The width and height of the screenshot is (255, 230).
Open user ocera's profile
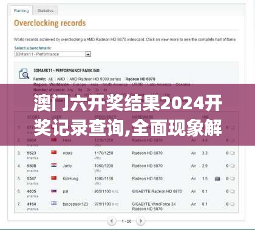pyautogui.click(x=67, y=153)
